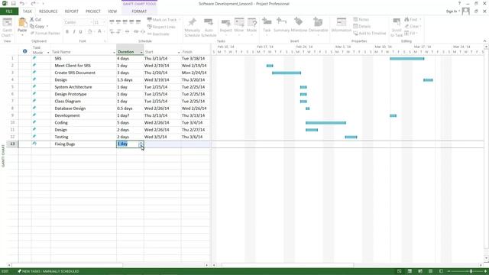This screenshot has width=489, height=275.
Task: Open the Gantt Chart view button
Action: tap(7, 27)
